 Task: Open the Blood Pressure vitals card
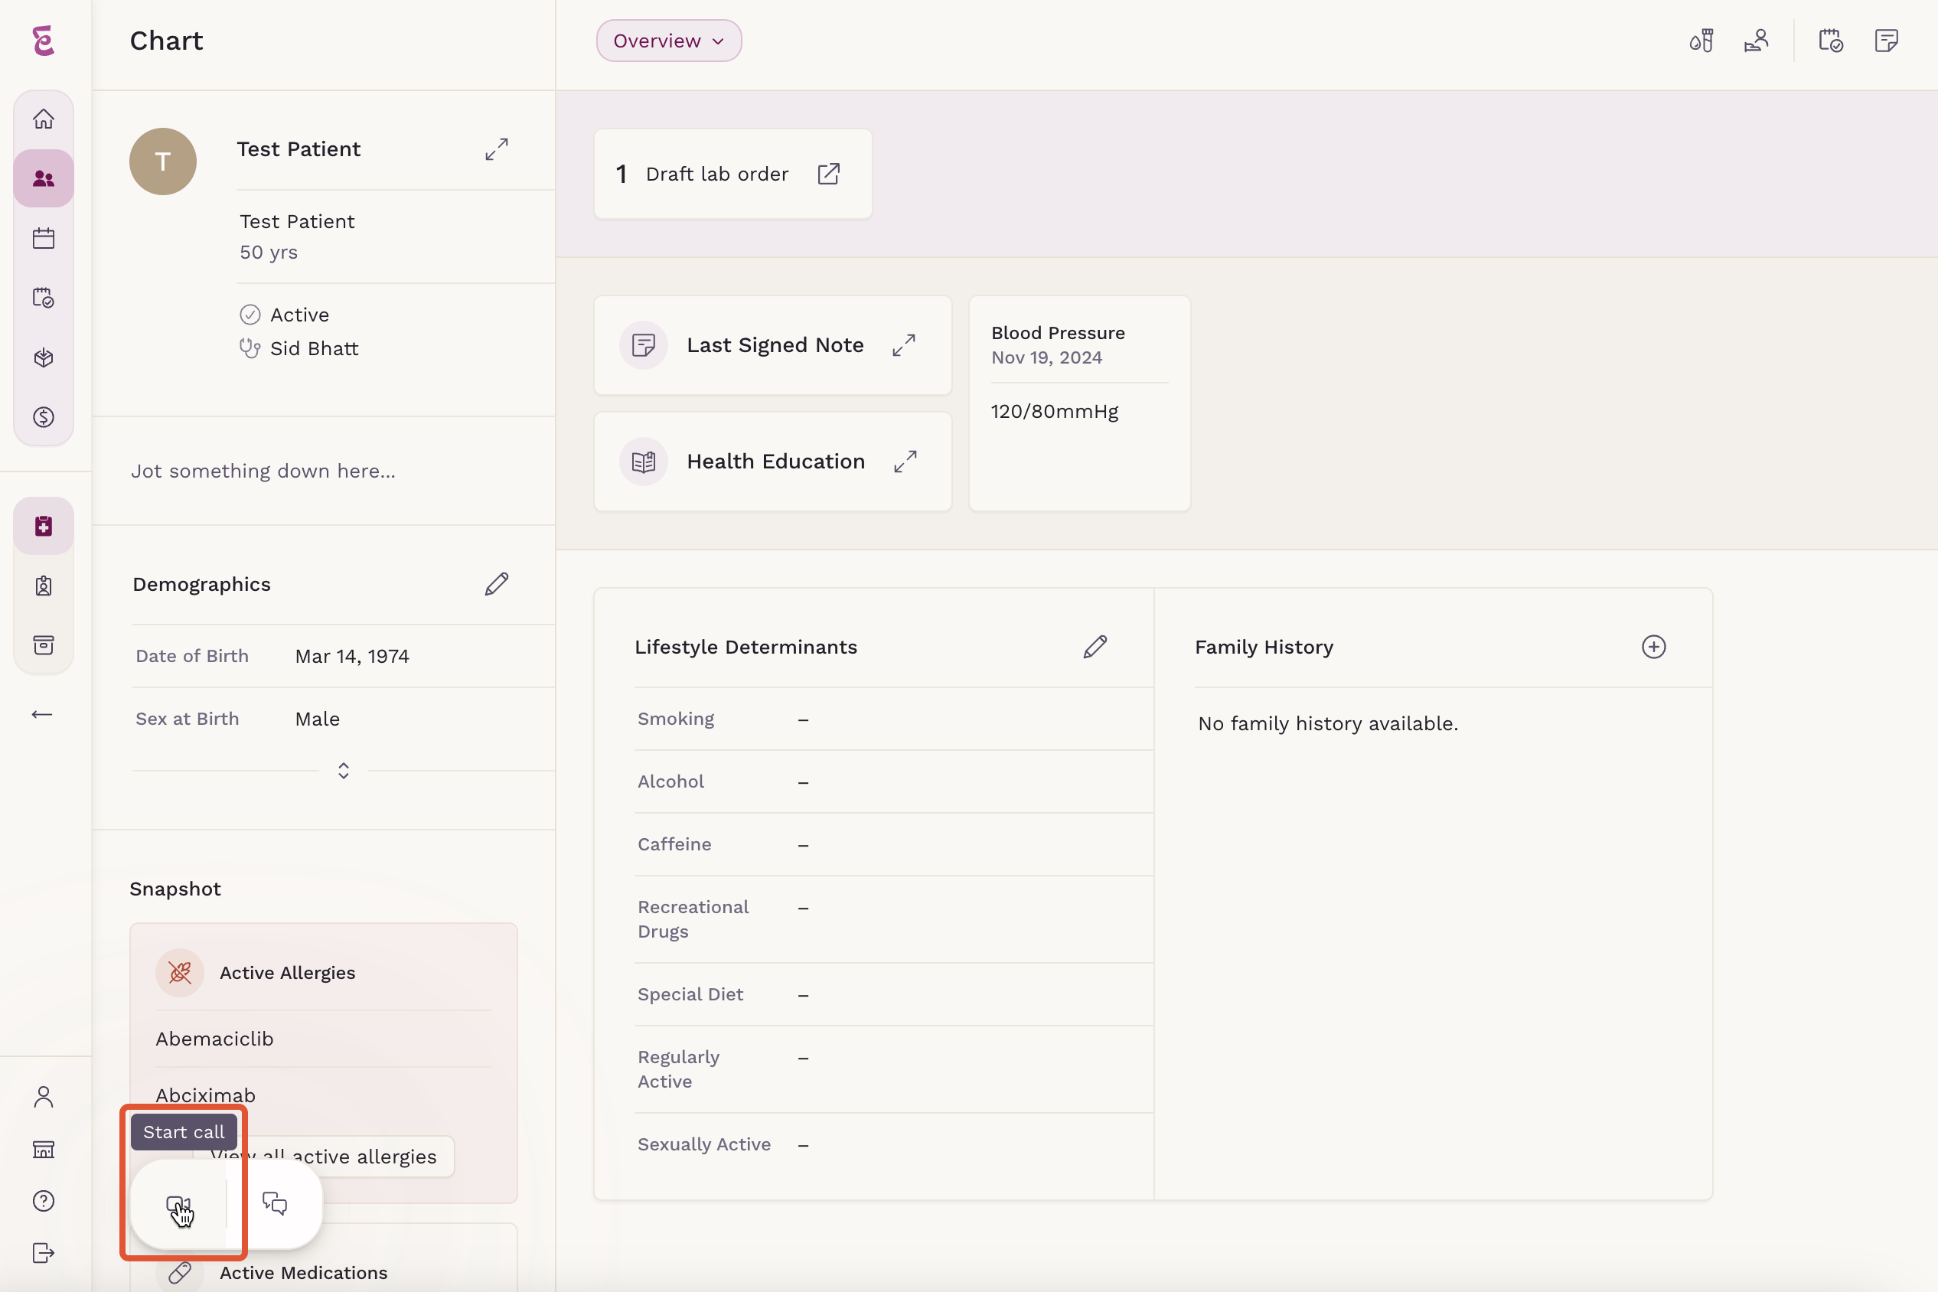pyautogui.click(x=1079, y=403)
